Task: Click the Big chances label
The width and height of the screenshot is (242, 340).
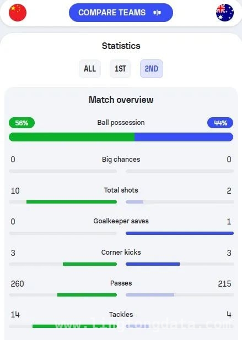Action: click(121, 160)
